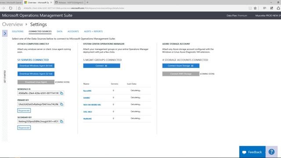Connect an Operations Manager management group
The height and width of the screenshot is (158, 281).
tap(101, 66)
